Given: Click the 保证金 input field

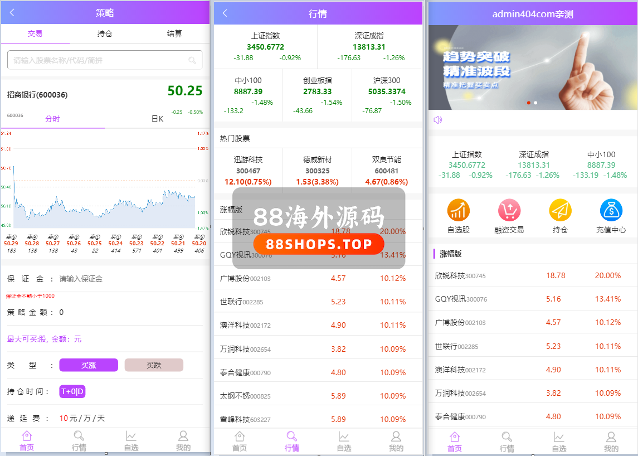Looking at the screenshot, I should pyautogui.click(x=128, y=279).
